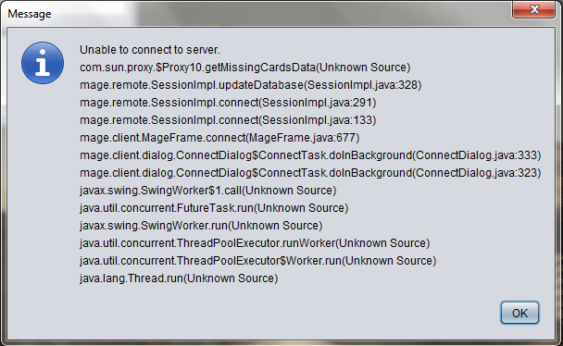Image resolution: width=563 pixels, height=346 pixels.
Task: Click the empty title bar area beside Message
Action: 280,14
